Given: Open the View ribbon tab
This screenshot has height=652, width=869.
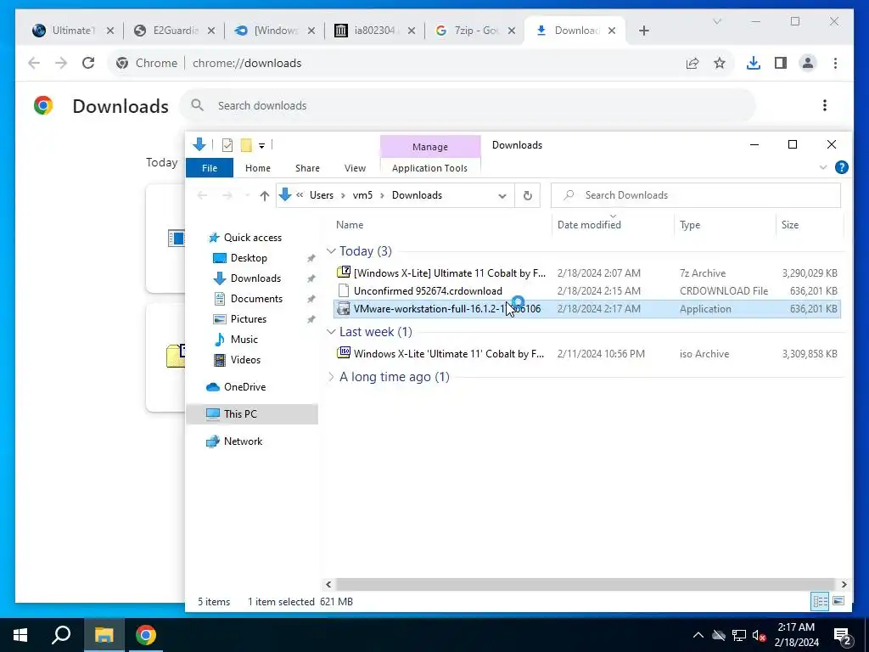Looking at the screenshot, I should pos(355,168).
